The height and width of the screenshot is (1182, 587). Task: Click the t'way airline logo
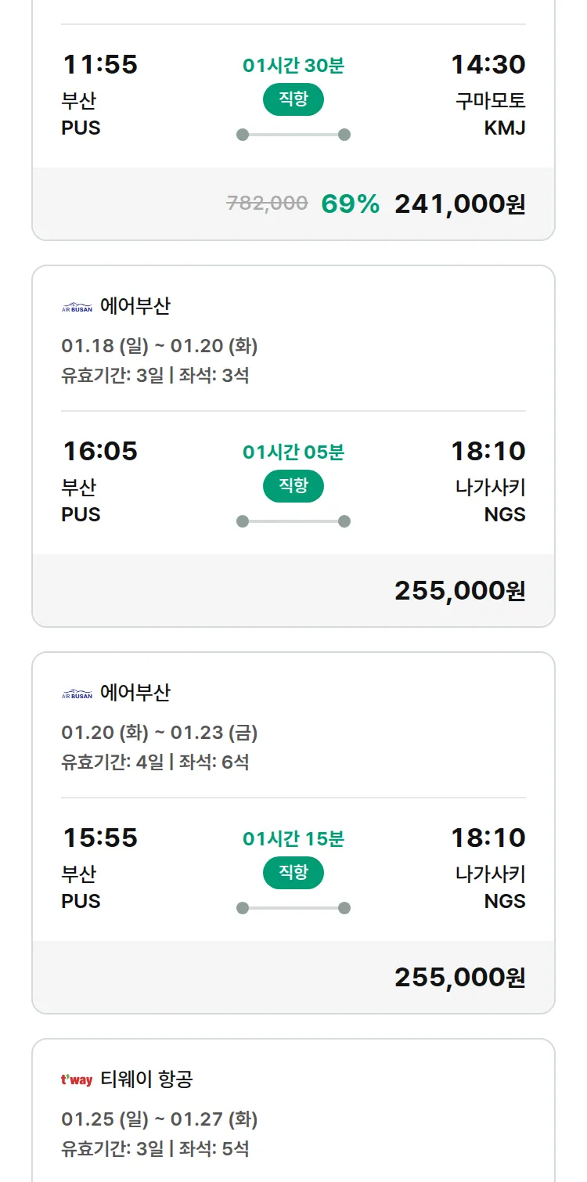click(x=77, y=1081)
